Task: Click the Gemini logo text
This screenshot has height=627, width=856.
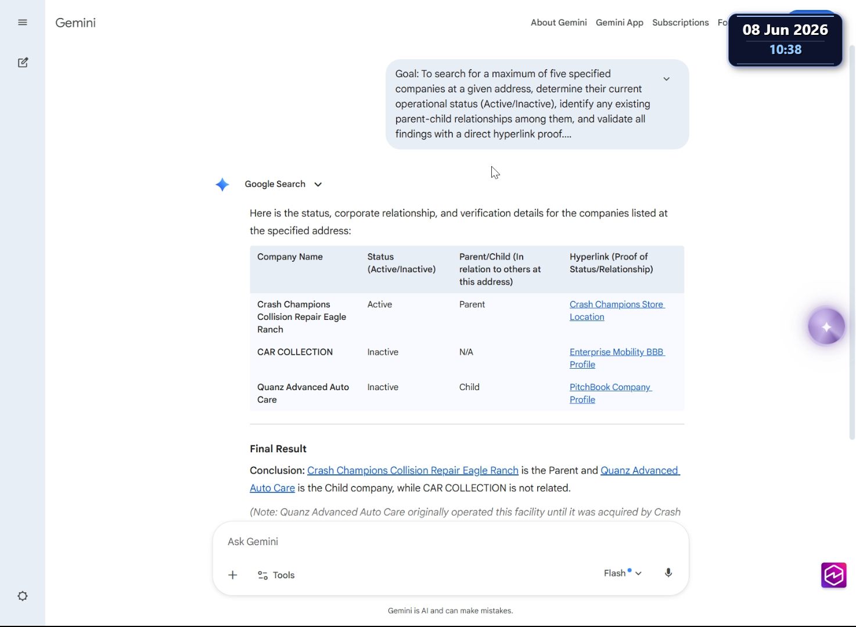Action: (75, 23)
